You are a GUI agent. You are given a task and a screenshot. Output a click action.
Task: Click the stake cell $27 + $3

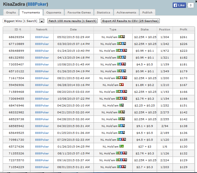(145, 147)
